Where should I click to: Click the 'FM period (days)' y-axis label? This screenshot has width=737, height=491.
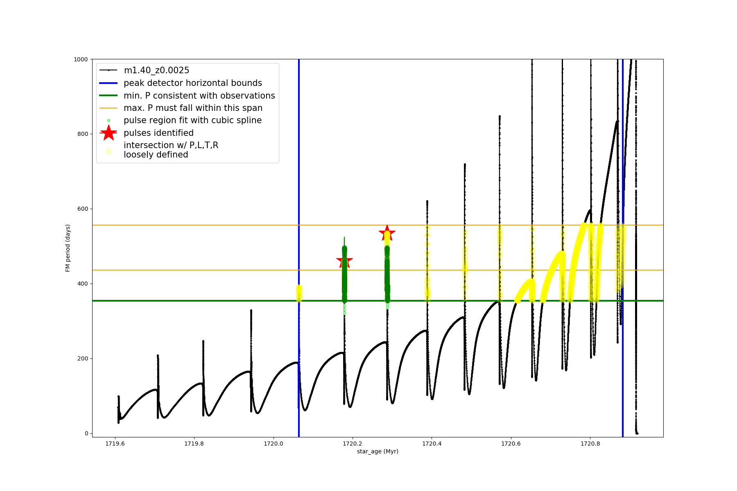[68, 248]
